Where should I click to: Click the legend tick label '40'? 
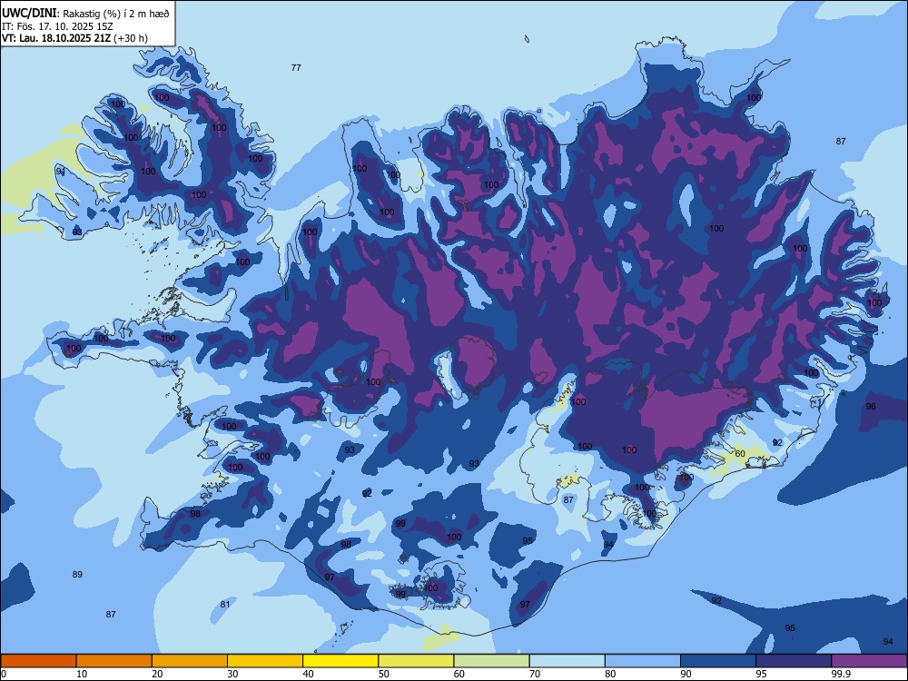(x=308, y=674)
